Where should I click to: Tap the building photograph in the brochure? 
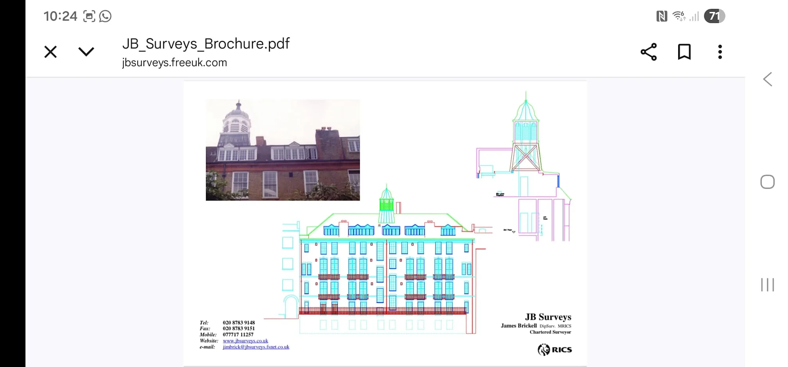[x=283, y=150]
